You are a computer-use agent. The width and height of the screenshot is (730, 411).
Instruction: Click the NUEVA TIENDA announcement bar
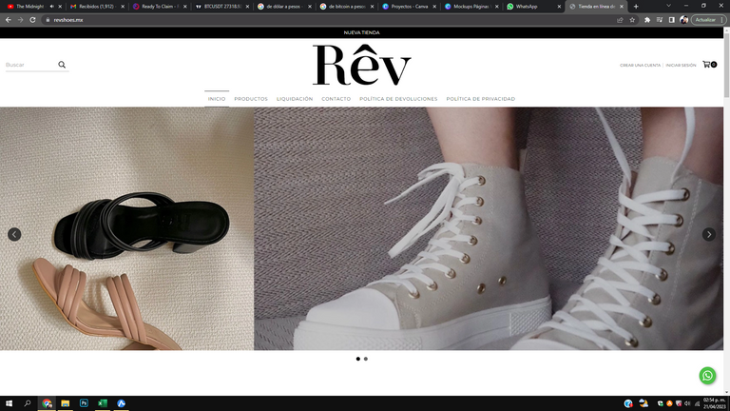click(x=362, y=32)
